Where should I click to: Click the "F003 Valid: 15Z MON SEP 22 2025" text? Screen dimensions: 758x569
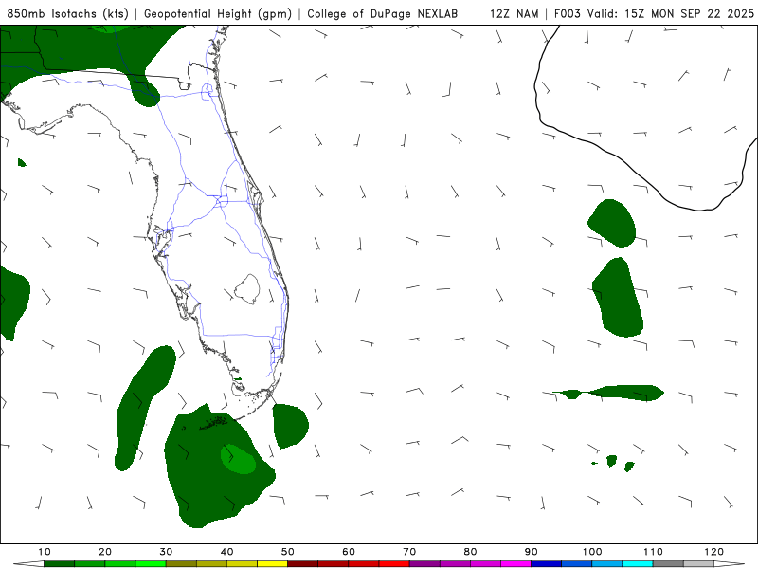pyautogui.click(x=654, y=13)
